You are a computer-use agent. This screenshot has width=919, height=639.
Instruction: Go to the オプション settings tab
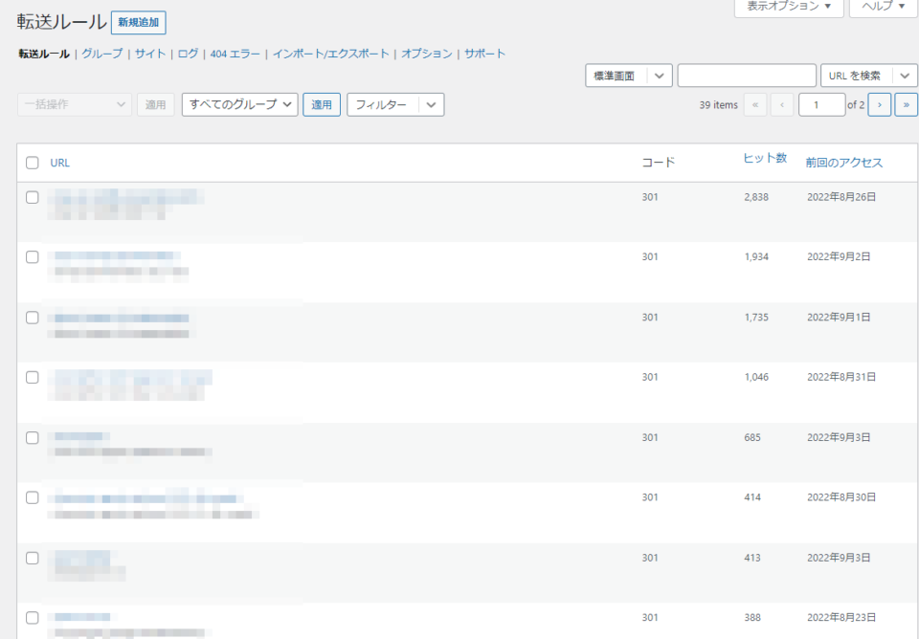(426, 54)
